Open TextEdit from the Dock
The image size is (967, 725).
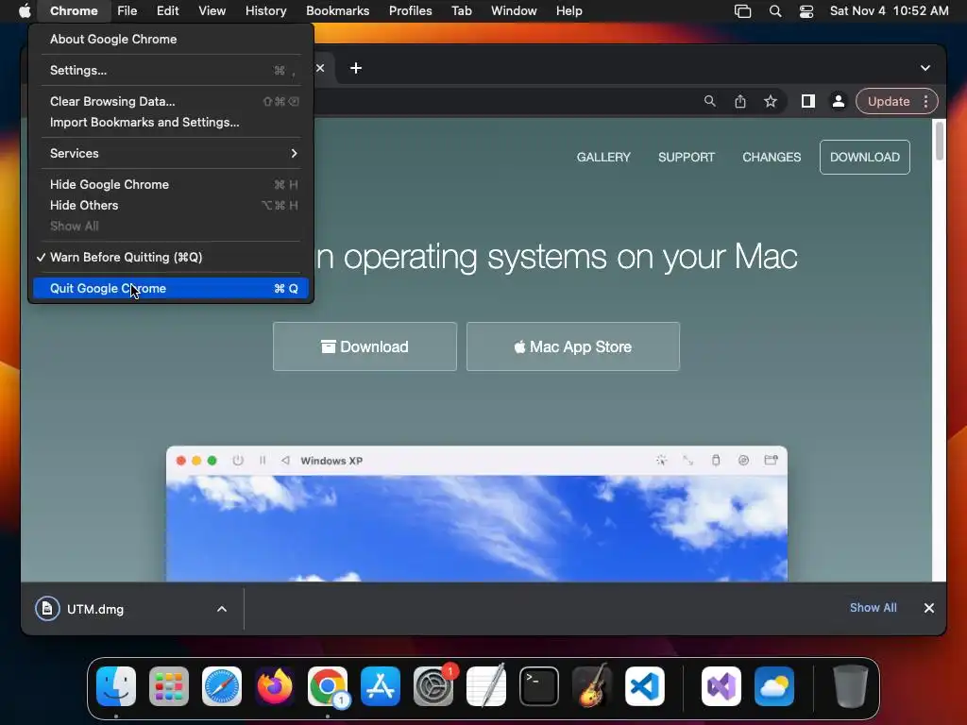point(486,686)
